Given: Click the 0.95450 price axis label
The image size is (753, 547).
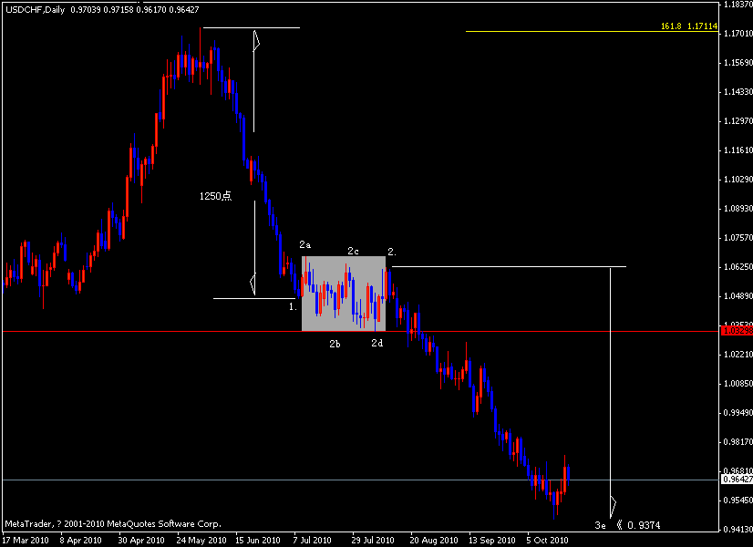Looking at the screenshot, I should point(738,501).
